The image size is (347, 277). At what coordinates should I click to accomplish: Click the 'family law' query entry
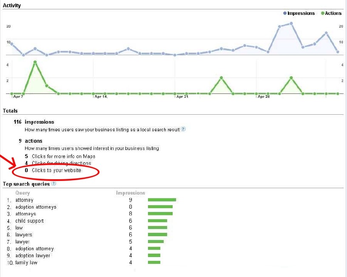pos(26,263)
